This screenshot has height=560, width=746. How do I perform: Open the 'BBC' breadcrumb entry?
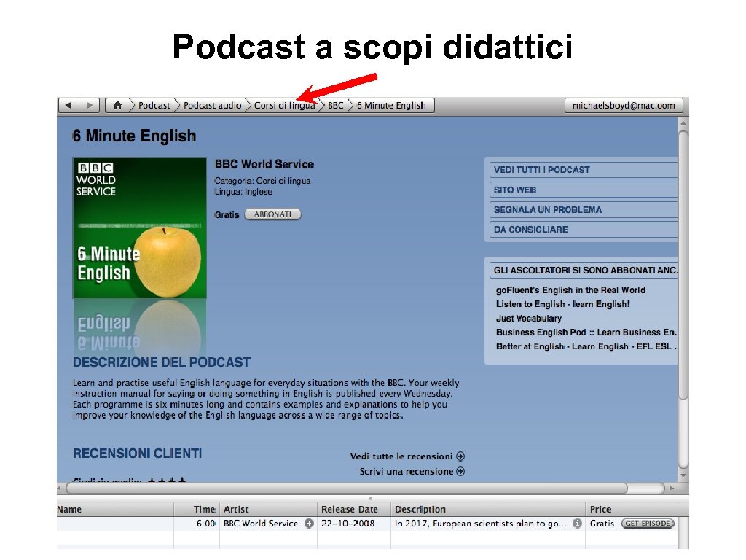pyautogui.click(x=335, y=105)
